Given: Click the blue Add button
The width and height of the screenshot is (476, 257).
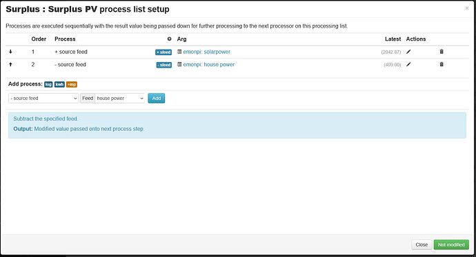Looking at the screenshot, I should [157, 99].
